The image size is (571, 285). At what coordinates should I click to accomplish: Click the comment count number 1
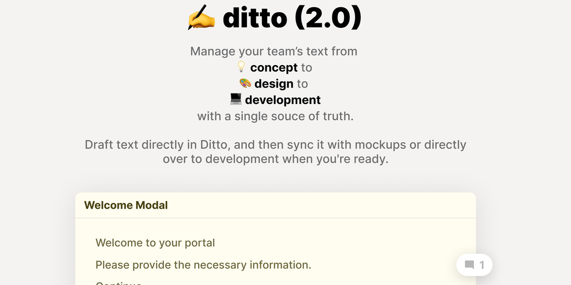(482, 265)
